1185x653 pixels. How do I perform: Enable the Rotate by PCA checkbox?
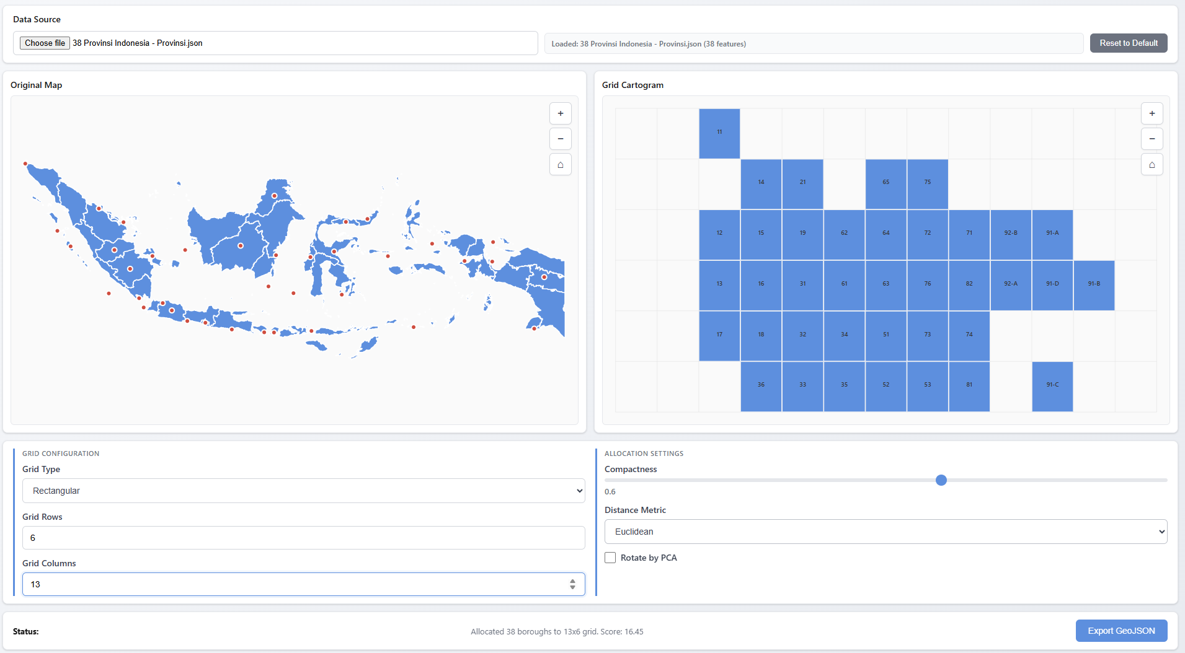click(x=610, y=558)
